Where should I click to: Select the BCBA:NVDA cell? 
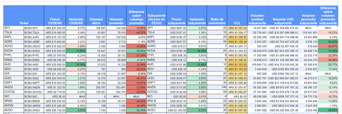tap(34, 50)
